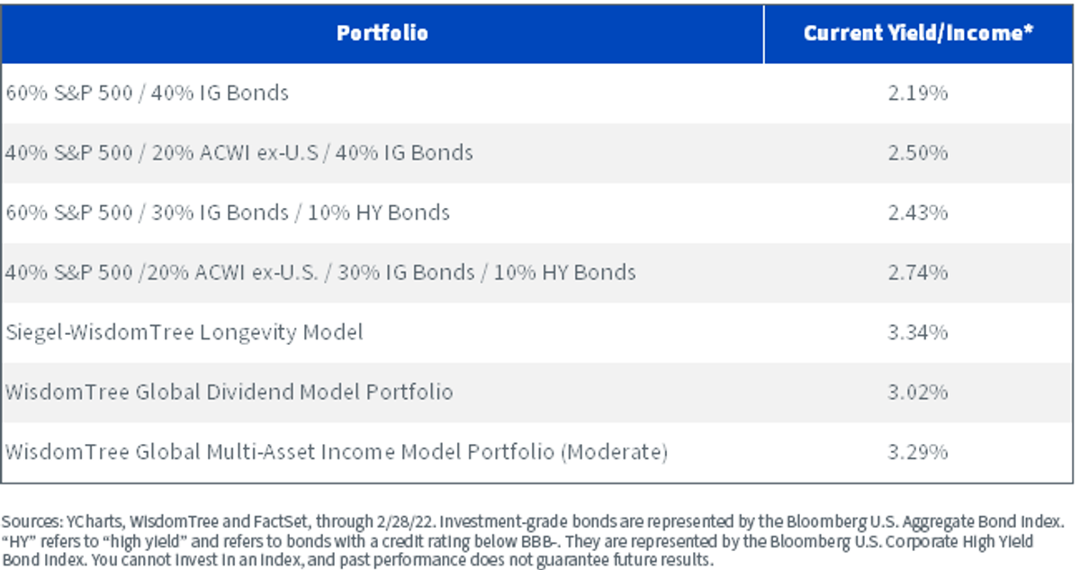
Task: Select the Siegel-WisdomTree Longevity Model row
Action: [x=537, y=332]
